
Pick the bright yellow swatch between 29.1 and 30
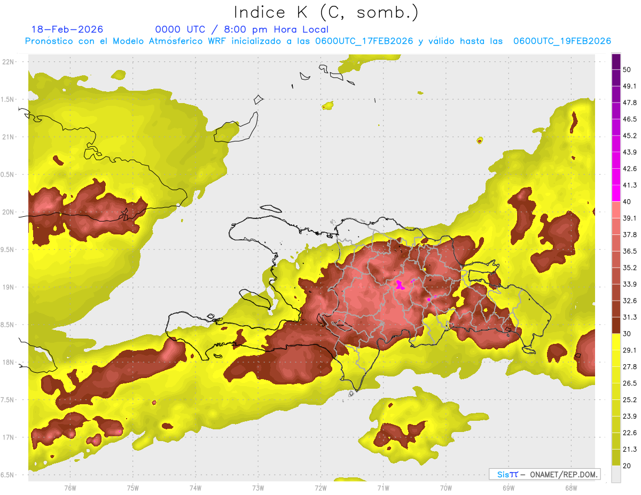click(x=616, y=342)
